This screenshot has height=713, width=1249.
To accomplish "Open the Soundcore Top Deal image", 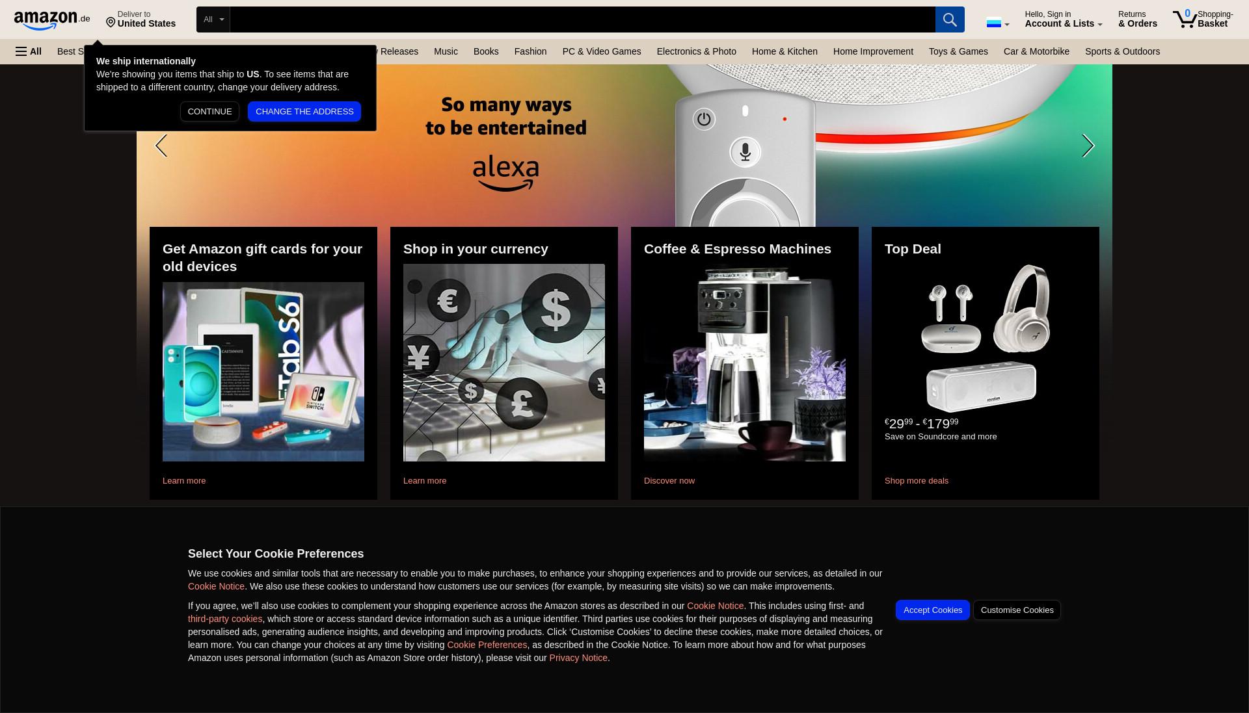I will (986, 338).
